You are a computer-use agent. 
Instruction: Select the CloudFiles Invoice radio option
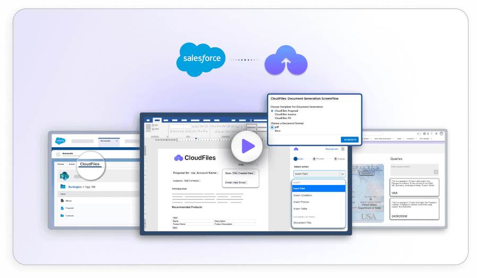coord(272,114)
